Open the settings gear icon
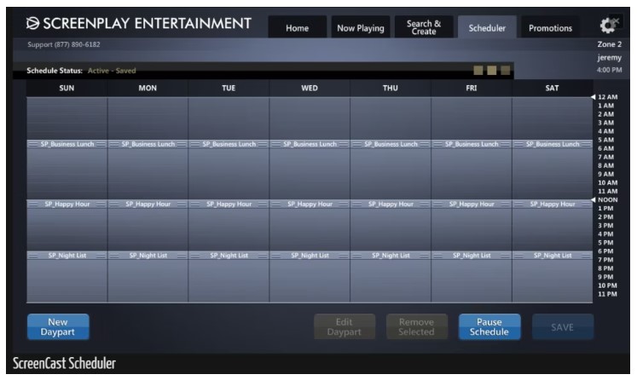 (x=607, y=26)
